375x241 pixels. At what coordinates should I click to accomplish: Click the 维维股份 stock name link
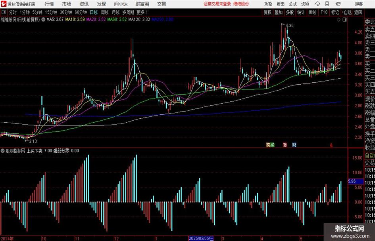241,4
